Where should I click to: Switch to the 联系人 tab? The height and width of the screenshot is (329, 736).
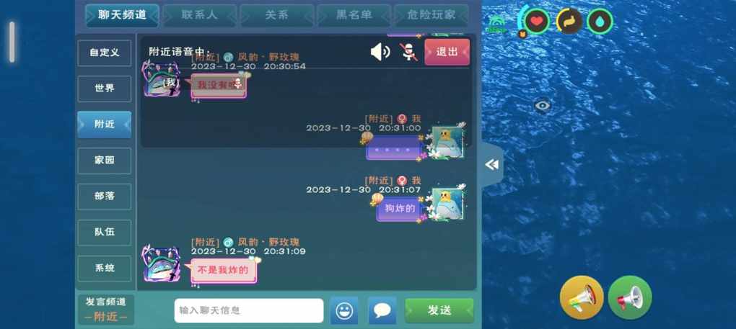pos(199,15)
